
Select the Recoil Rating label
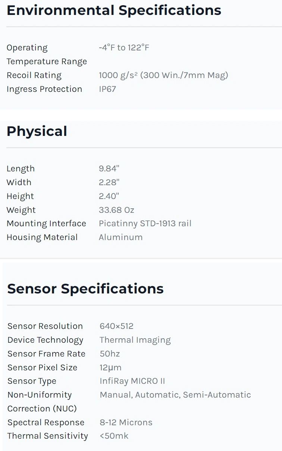coord(34,75)
